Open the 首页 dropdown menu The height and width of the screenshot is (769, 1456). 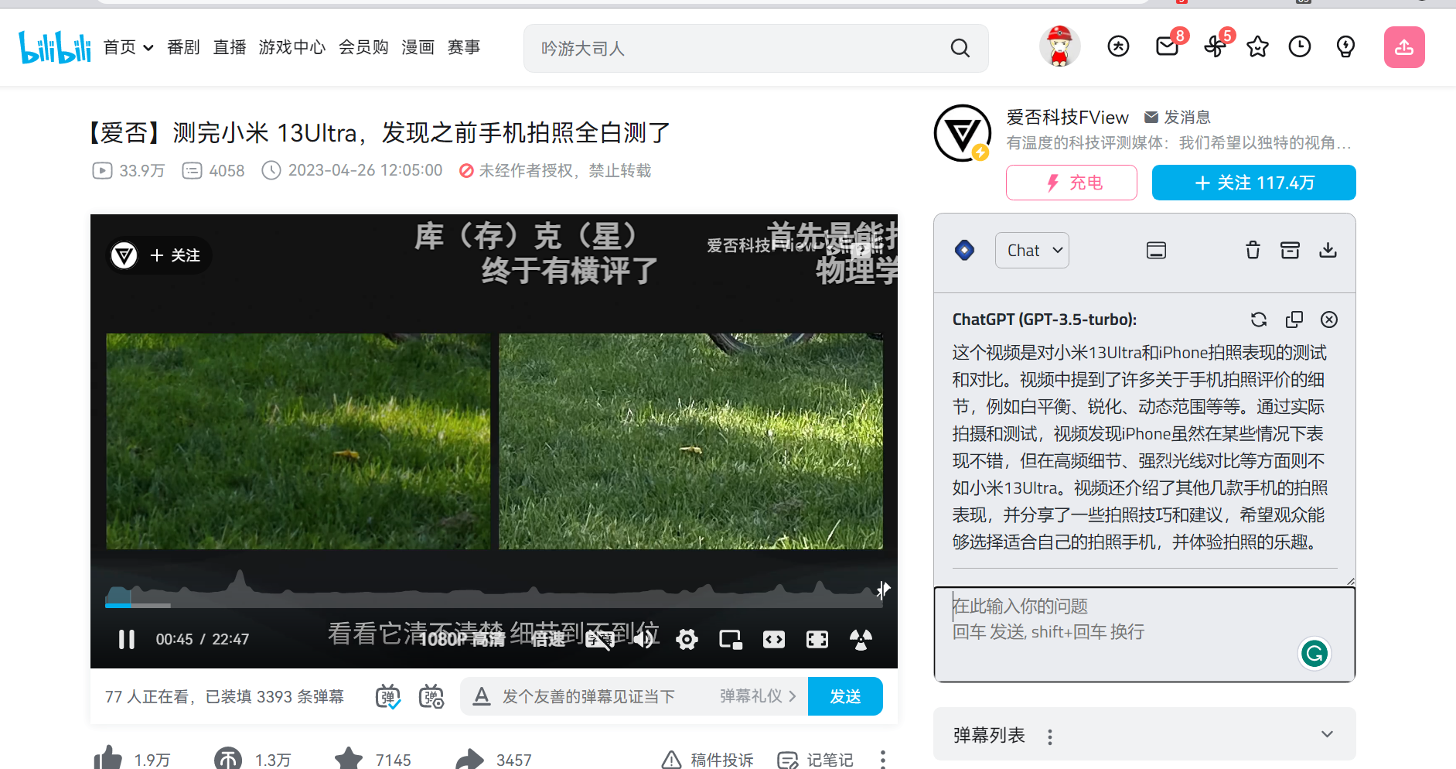(x=128, y=48)
